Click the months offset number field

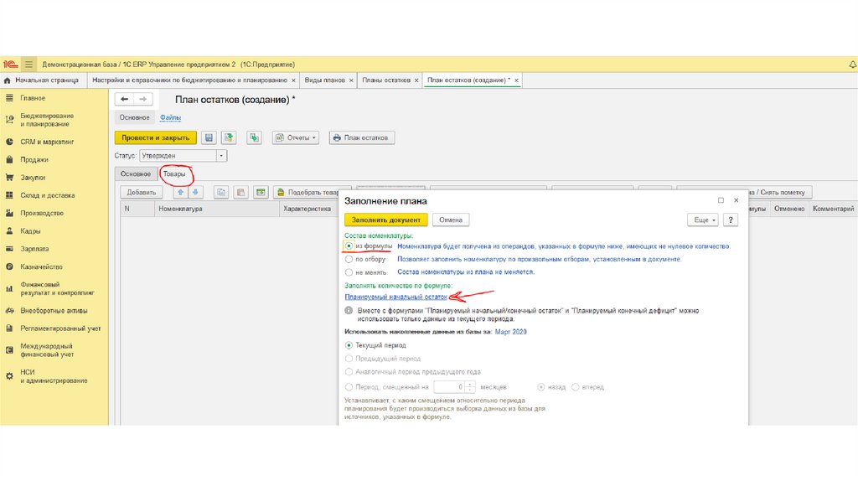(450, 387)
